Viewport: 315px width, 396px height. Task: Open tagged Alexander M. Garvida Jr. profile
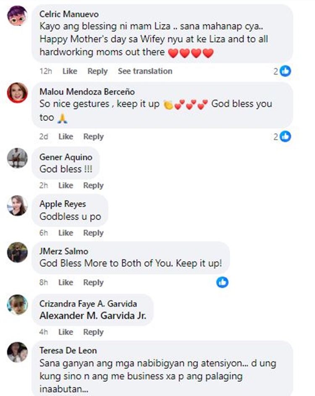click(x=93, y=316)
